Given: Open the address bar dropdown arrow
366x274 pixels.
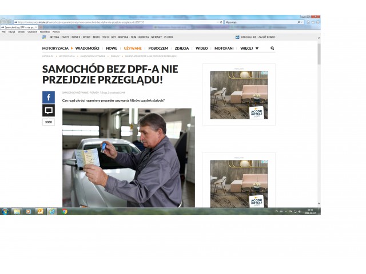Looking at the screenshot, I should tap(218, 22).
